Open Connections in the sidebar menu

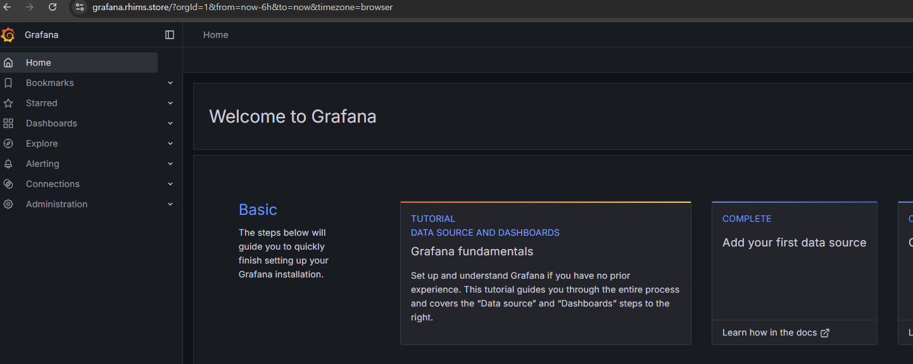(x=53, y=184)
